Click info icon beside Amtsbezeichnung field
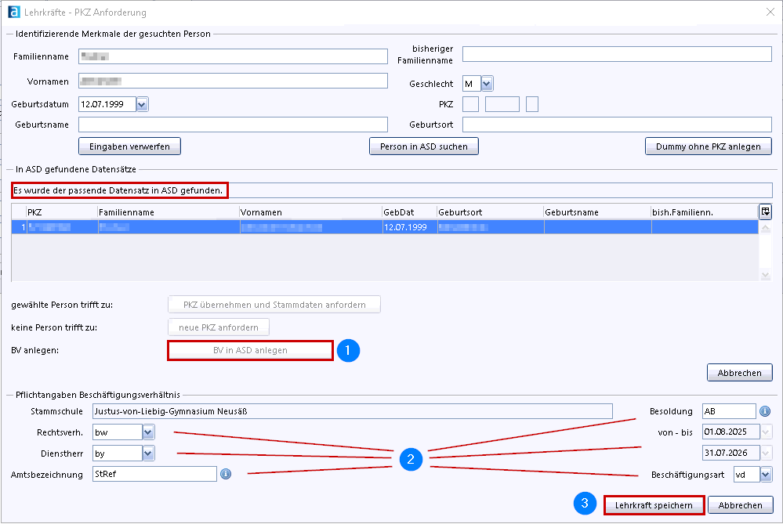 [226, 474]
